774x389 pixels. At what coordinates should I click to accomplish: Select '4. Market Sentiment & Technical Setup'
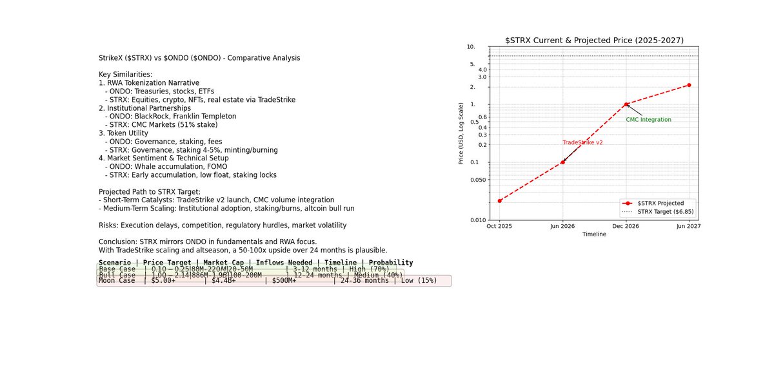point(164,158)
